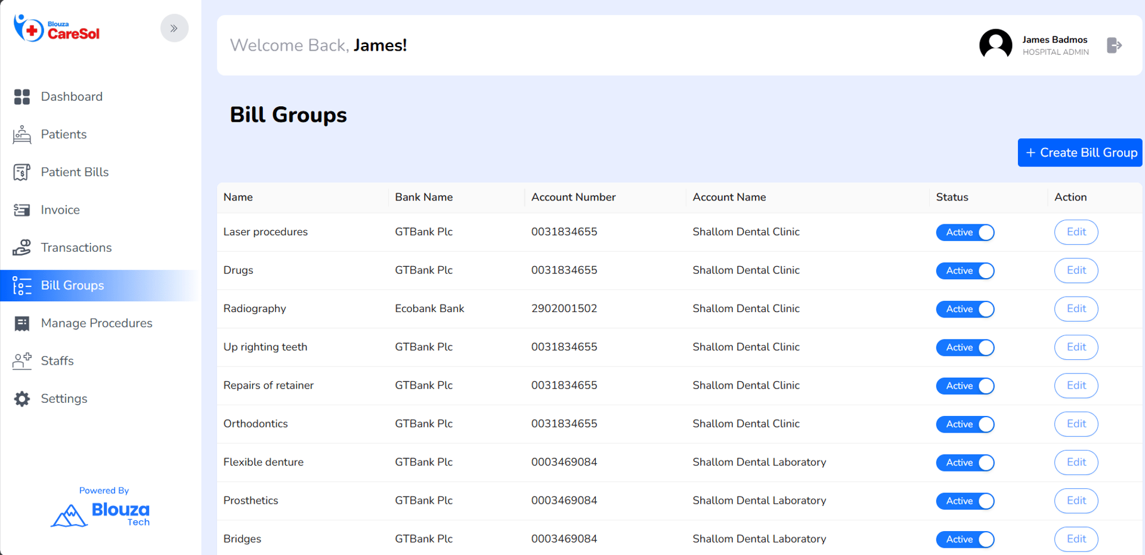This screenshot has height=555, width=1145.
Task: Click the Patient Bills receipt icon
Action: [22, 172]
